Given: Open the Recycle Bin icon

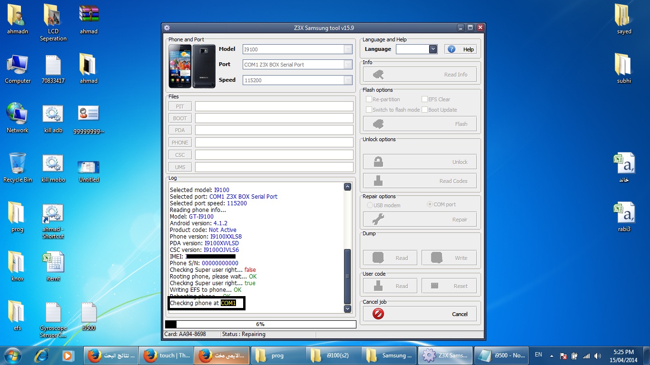Looking at the screenshot, I should (18, 168).
